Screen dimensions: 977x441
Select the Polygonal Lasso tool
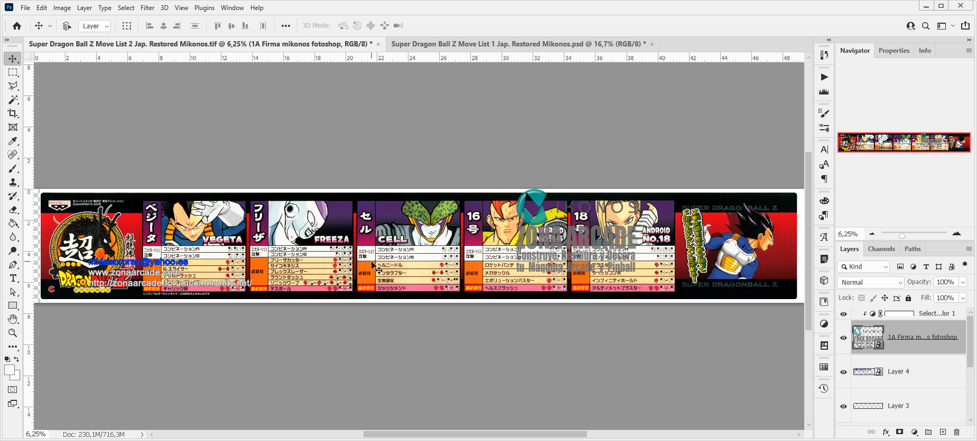point(13,86)
